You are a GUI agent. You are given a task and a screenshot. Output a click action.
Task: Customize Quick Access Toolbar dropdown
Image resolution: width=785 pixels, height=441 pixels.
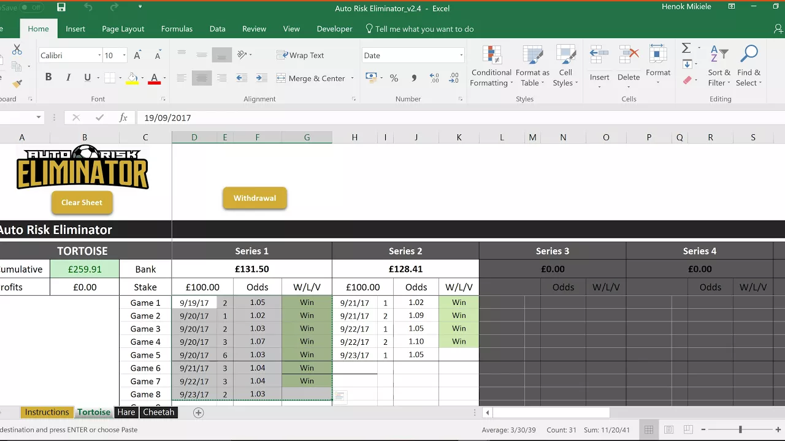(140, 7)
